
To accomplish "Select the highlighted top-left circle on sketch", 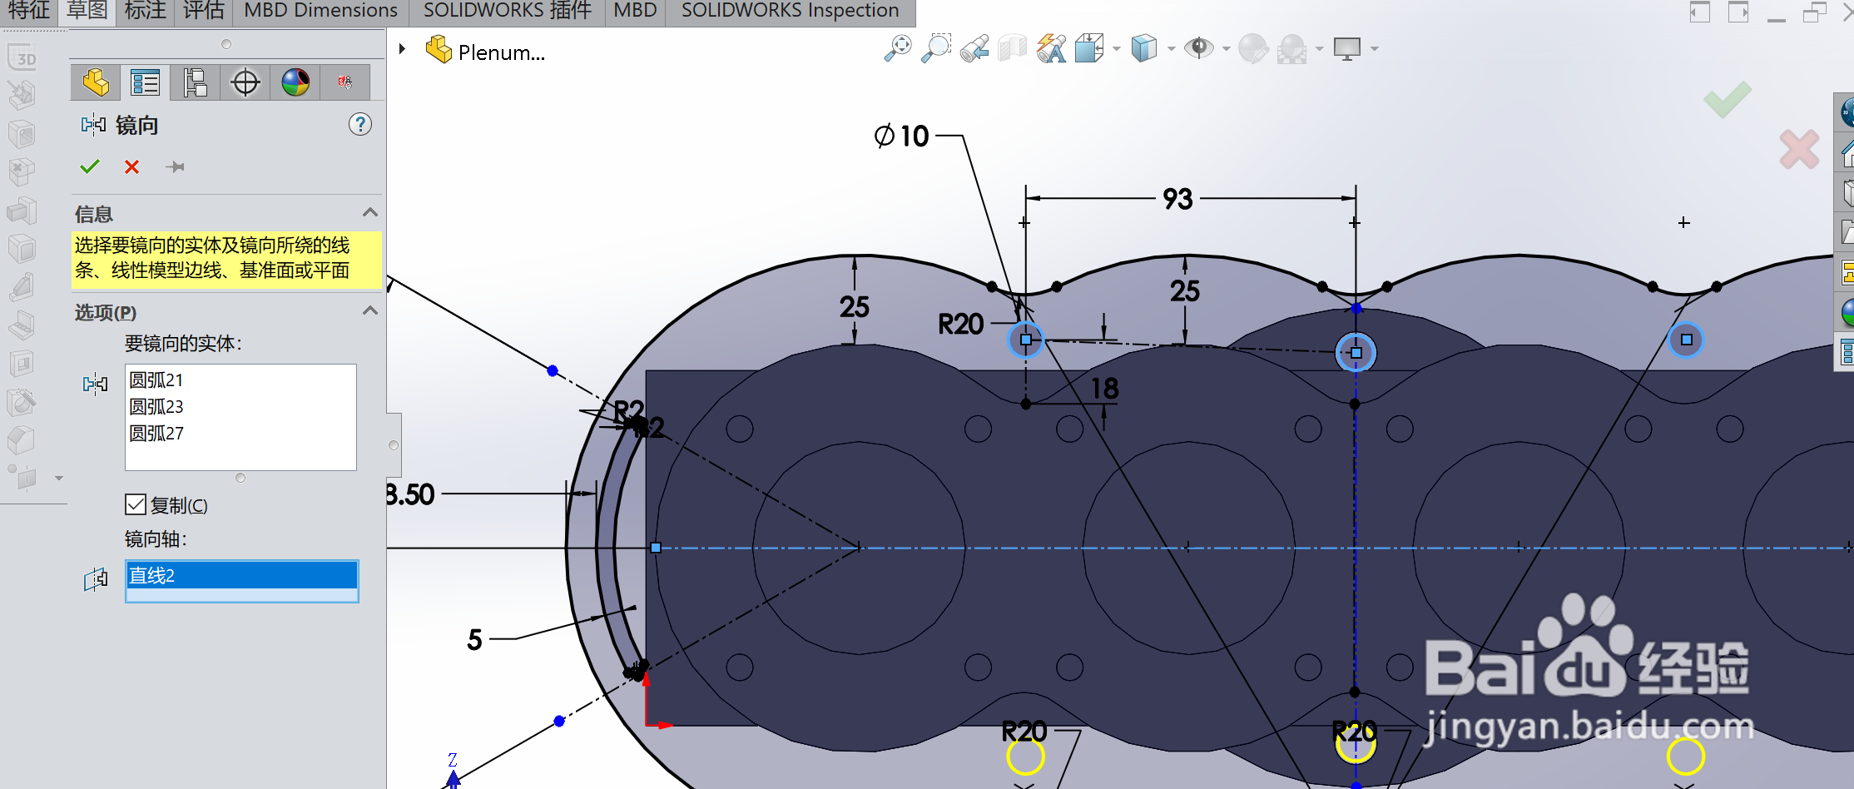I will point(1026,340).
